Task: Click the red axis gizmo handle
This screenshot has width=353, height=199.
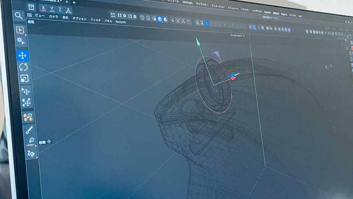Action: pyautogui.click(x=233, y=78)
